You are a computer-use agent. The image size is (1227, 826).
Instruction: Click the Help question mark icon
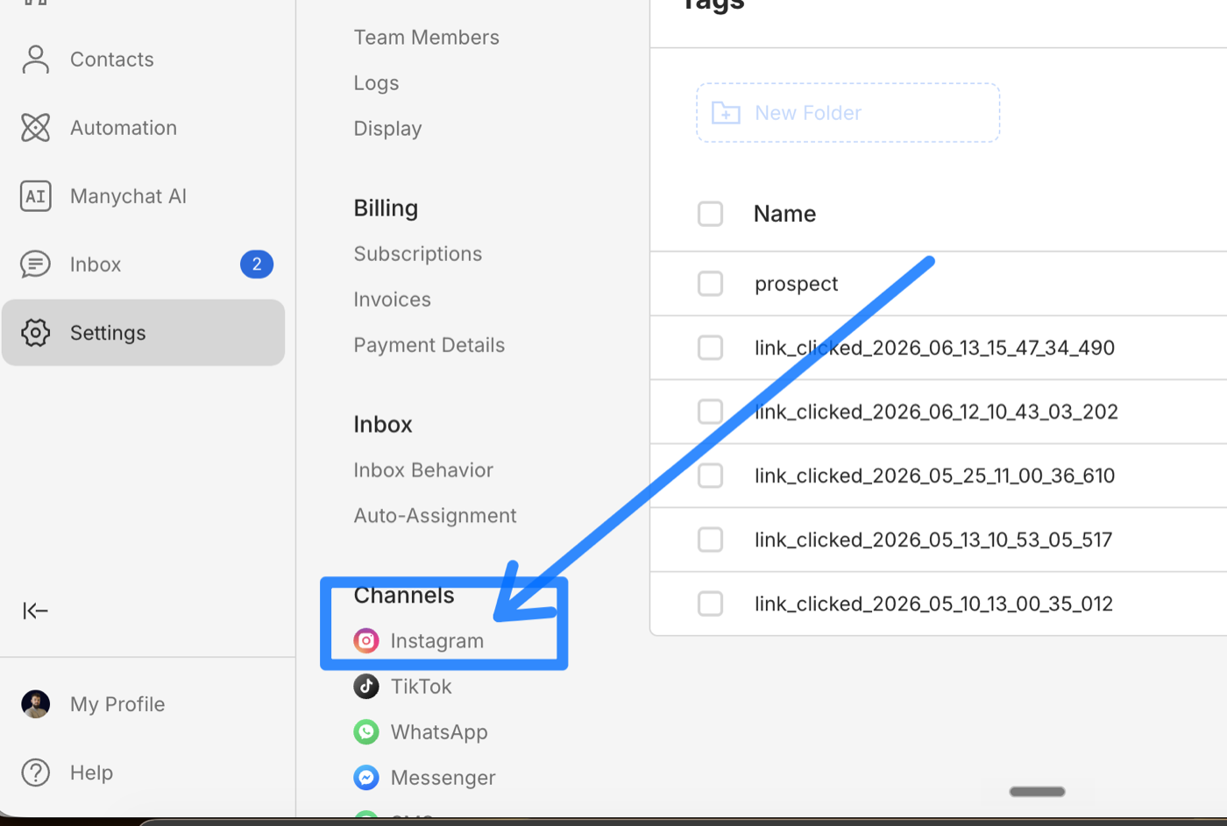[35, 773]
